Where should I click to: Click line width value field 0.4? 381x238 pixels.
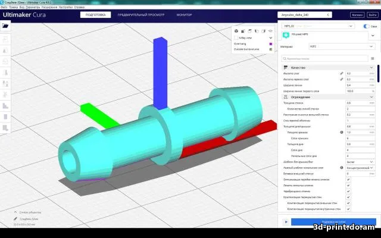point(360,85)
